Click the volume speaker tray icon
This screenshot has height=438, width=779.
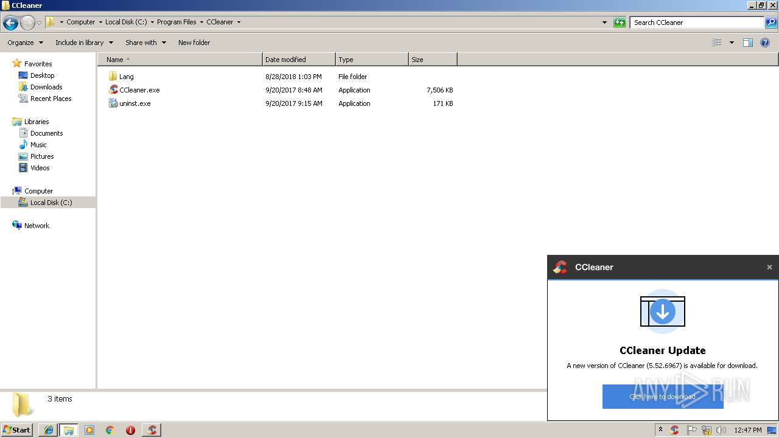click(721, 430)
